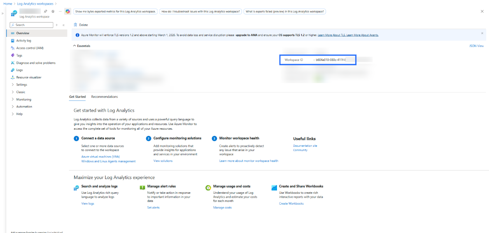Click the step 1 circle for Connect a data source

pyautogui.click(x=76, y=139)
